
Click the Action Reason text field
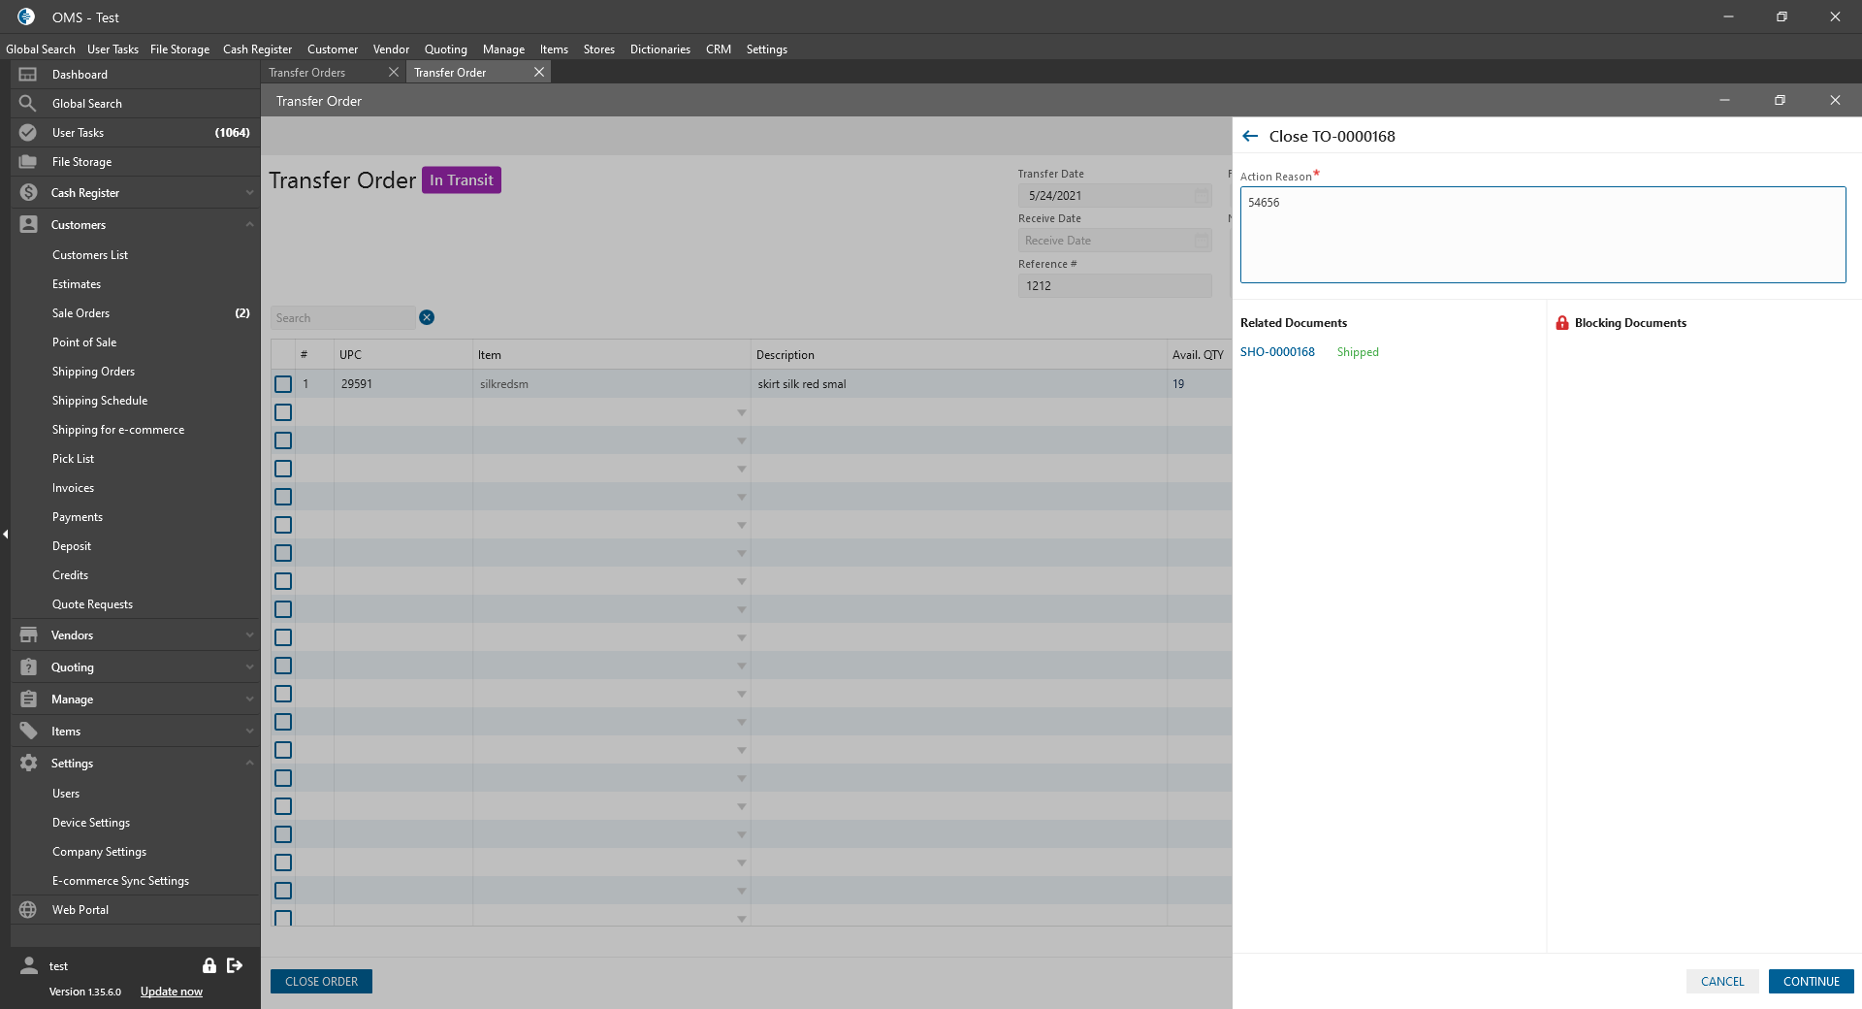(x=1542, y=235)
